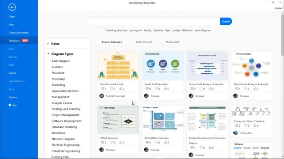Select Analysis Canvas diagram type
Viewport: 284px width, 159px height.
(62, 103)
